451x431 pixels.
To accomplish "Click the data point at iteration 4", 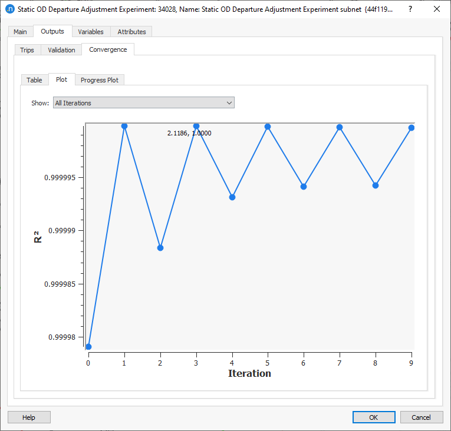I will pyautogui.click(x=232, y=197).
